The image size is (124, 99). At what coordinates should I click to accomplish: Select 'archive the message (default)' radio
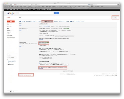(x=39, y=56)
